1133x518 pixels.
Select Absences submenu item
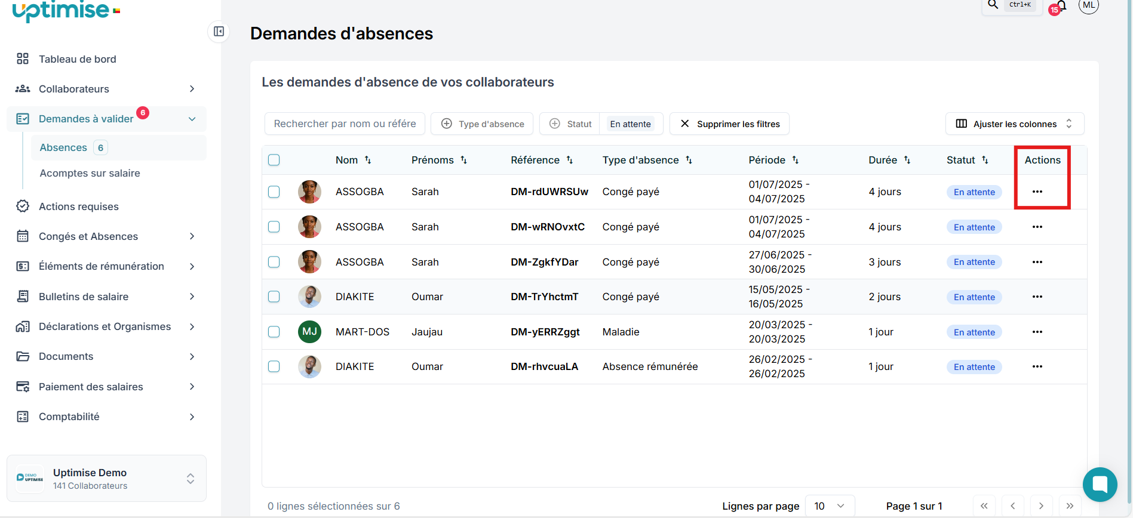click(x=118, y=147)
